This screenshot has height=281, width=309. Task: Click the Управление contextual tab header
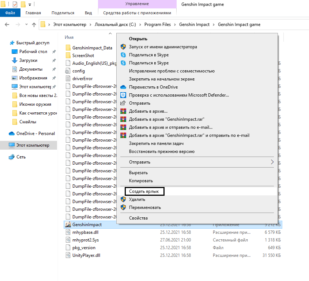point(137,4)
